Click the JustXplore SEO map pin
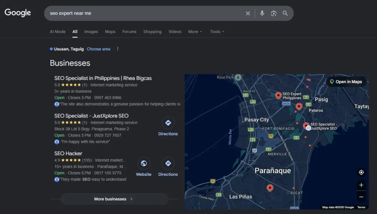The height and width of the screenshot is (214, 377). point(306,126)
